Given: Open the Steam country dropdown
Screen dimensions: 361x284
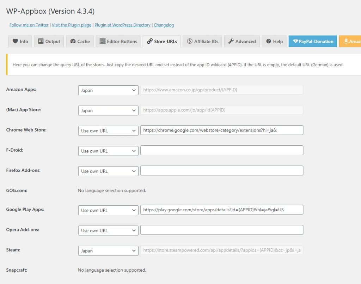Looking at the screenshot, I should coord(108,251).
